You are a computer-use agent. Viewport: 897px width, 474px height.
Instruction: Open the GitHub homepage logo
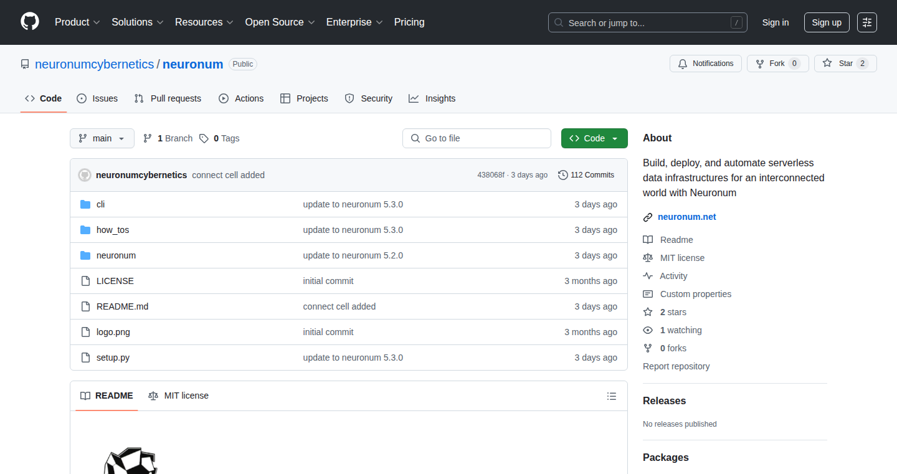coord(30,22)
